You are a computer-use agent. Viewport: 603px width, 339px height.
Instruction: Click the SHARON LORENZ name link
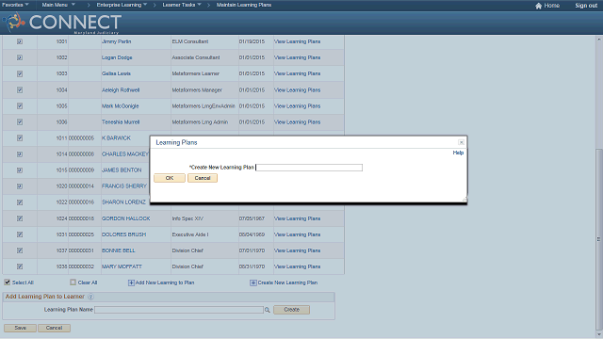[x=123, y=202]
